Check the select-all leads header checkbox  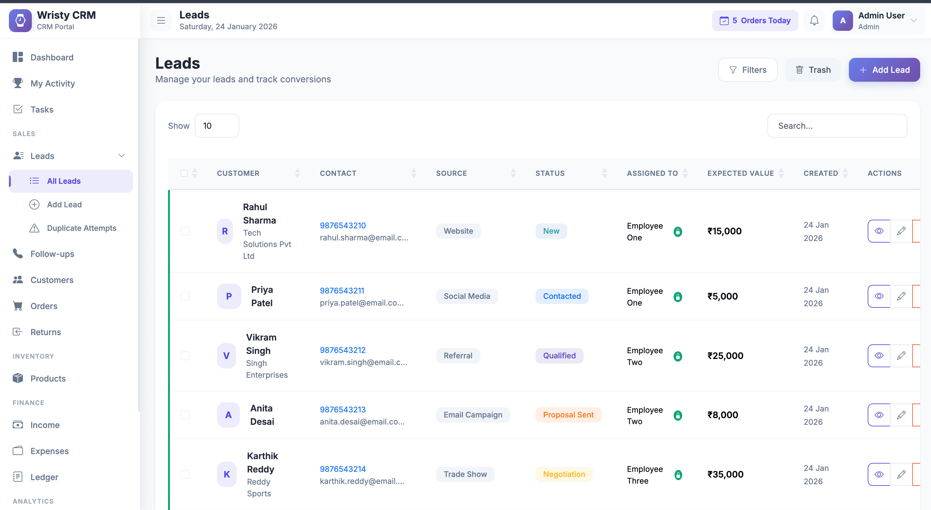coord(184,173)
